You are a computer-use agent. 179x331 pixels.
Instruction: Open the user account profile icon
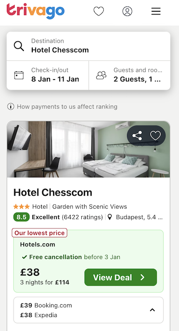pyautogui.click(x=127, y=11)
